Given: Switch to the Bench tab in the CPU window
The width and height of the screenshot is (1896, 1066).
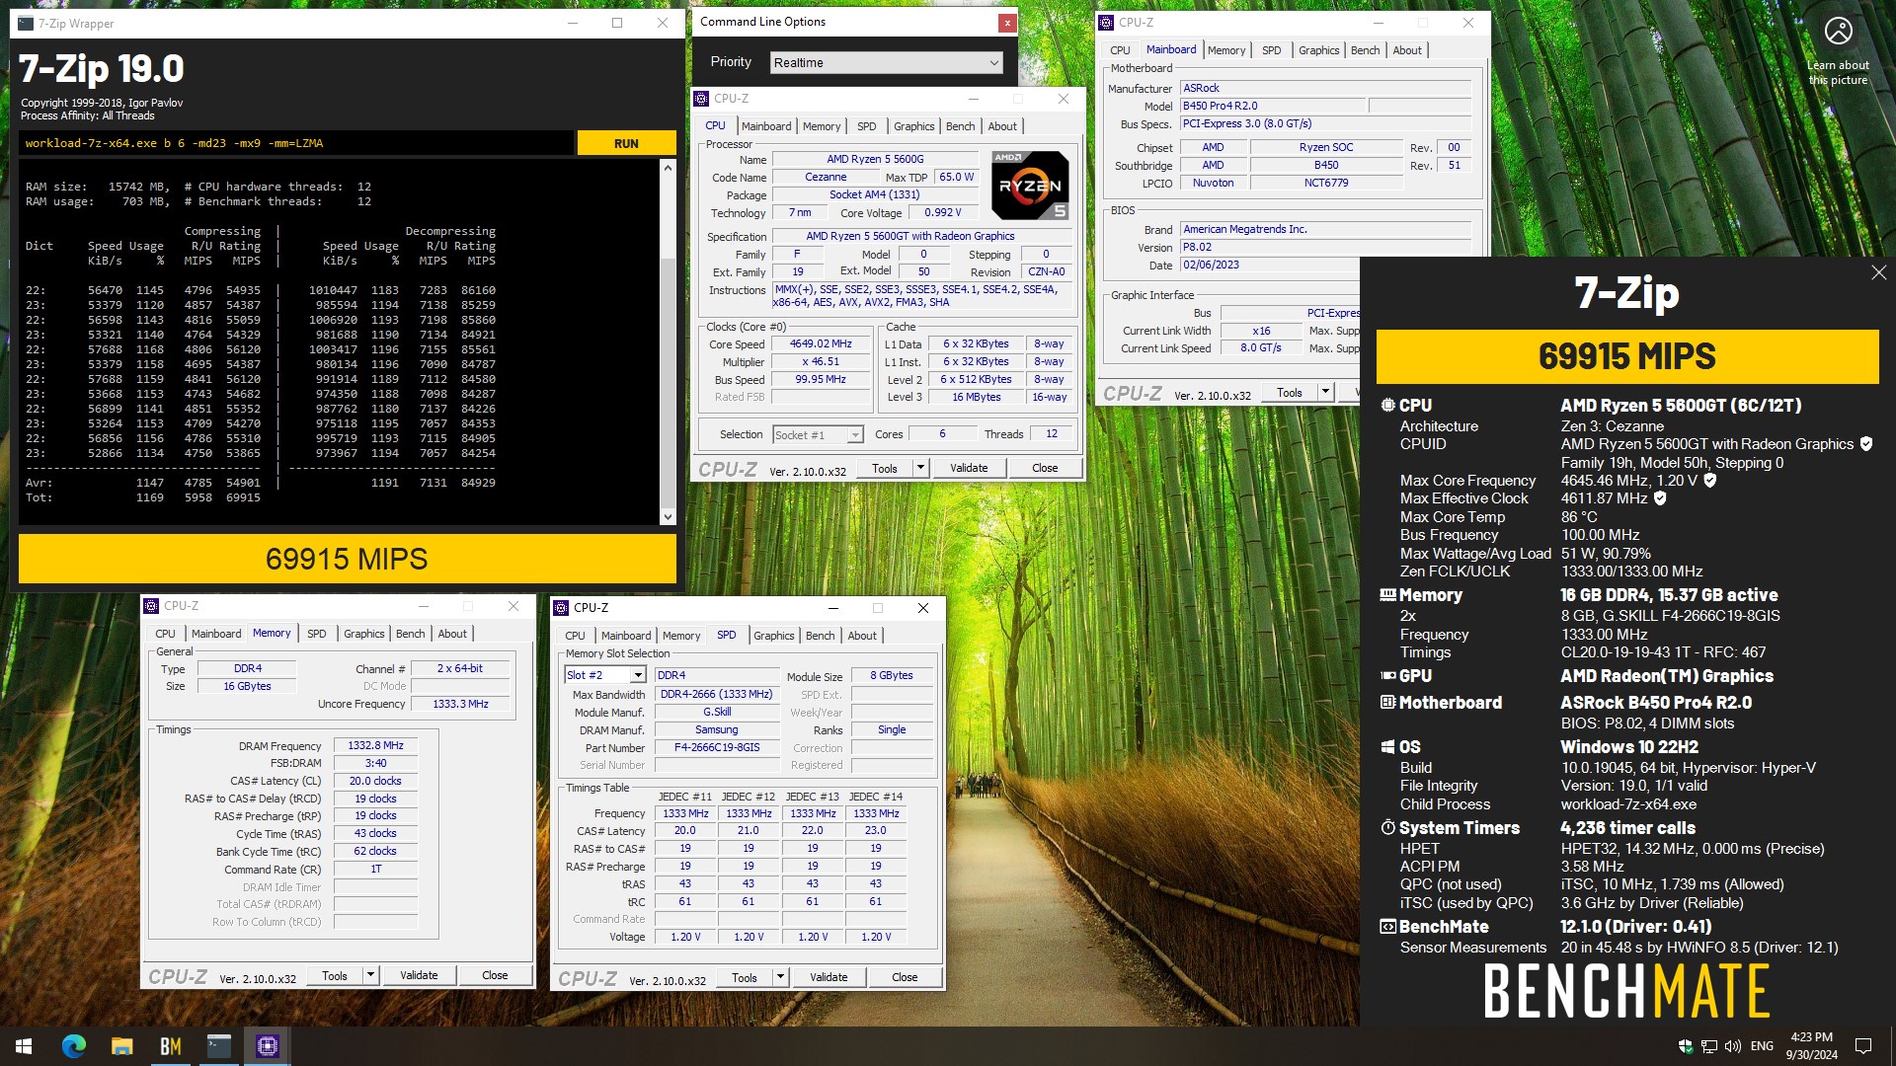Looking at the screenshot, I should (x=960, y=126).
